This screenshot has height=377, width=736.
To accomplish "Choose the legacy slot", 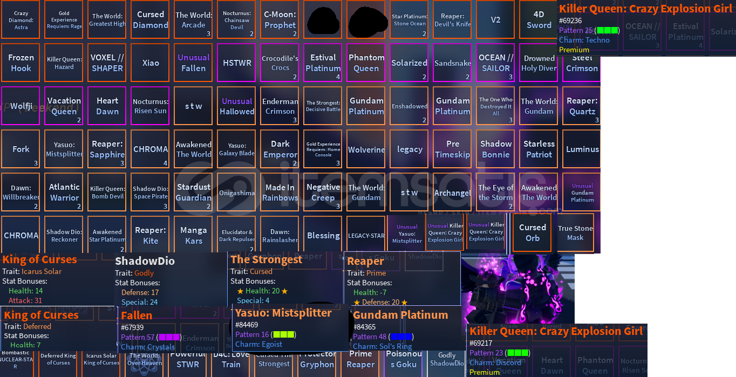I will pyautogui.click(x=410, y=149).
